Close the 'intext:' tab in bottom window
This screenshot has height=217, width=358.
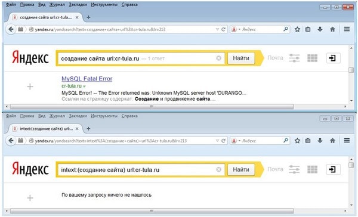tap(77, 129)
